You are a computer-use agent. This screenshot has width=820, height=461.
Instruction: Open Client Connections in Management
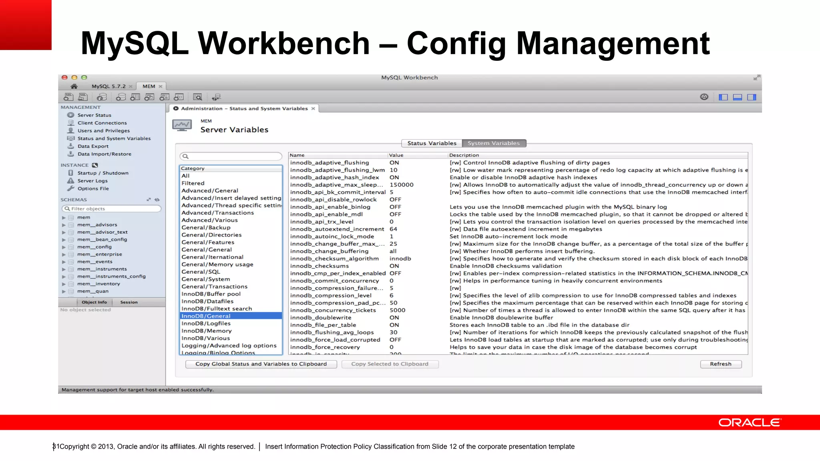click(x=102, y=123)
